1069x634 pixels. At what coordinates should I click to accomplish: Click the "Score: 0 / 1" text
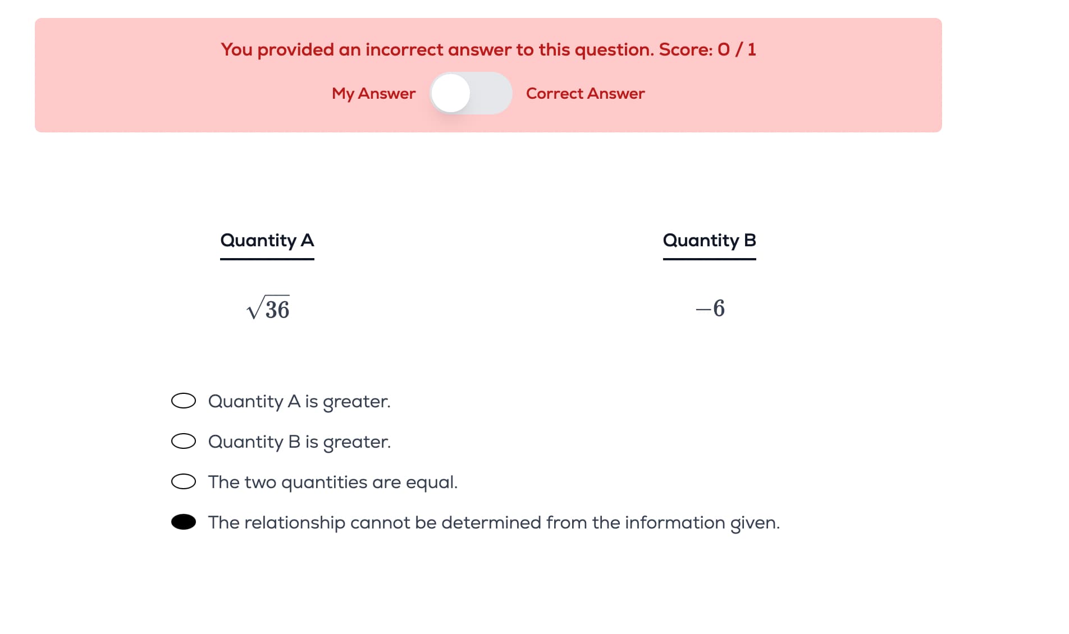coord(707,49)
